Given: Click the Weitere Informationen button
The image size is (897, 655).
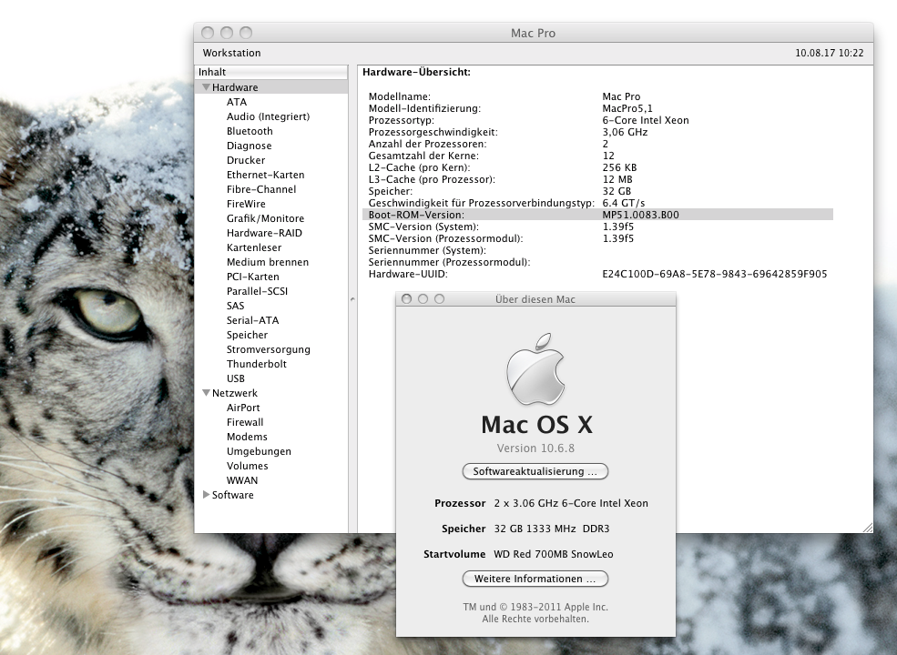Looking at the screenshot, I should pyautogui.click(x=535, y=579).
